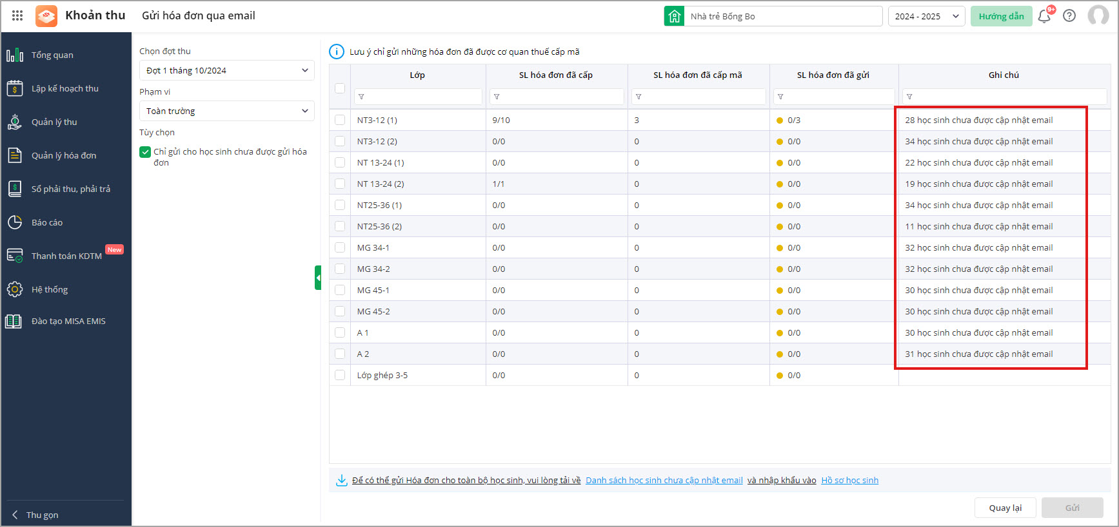The height and width of the screenshot is (527, 1119).
Task: Tick the checkbox for class A 1
Action: pos(340,332)
